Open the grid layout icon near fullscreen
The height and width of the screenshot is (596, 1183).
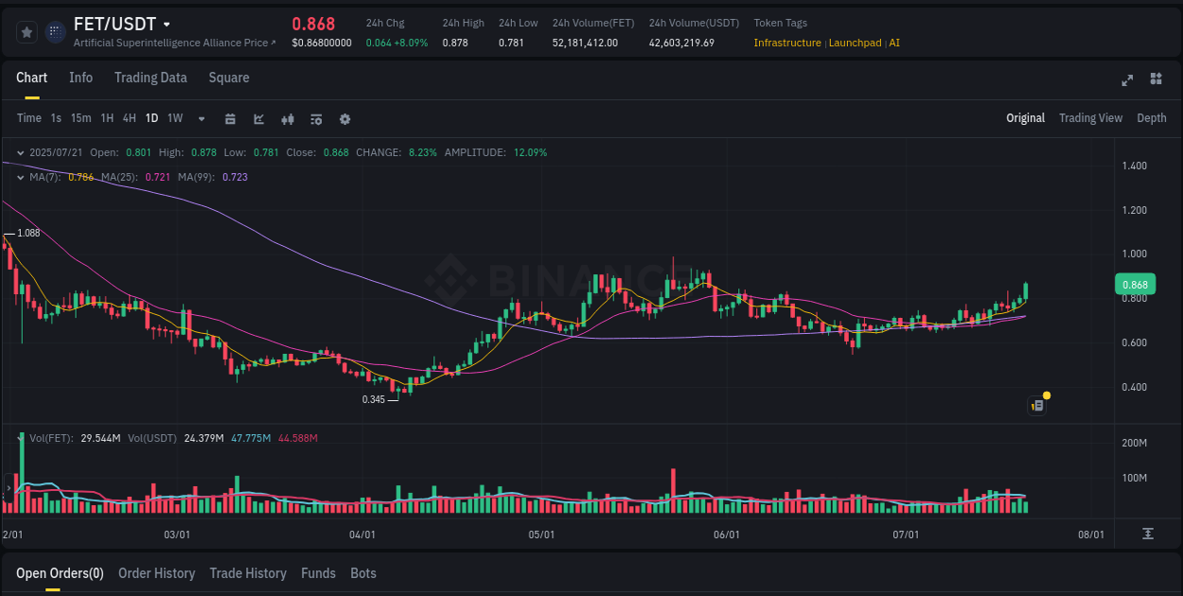click(x=1155, y=80)
